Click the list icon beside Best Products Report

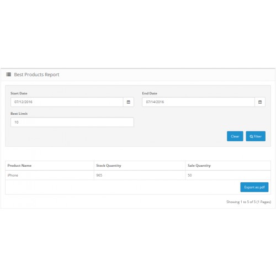[x=9, y=75]
